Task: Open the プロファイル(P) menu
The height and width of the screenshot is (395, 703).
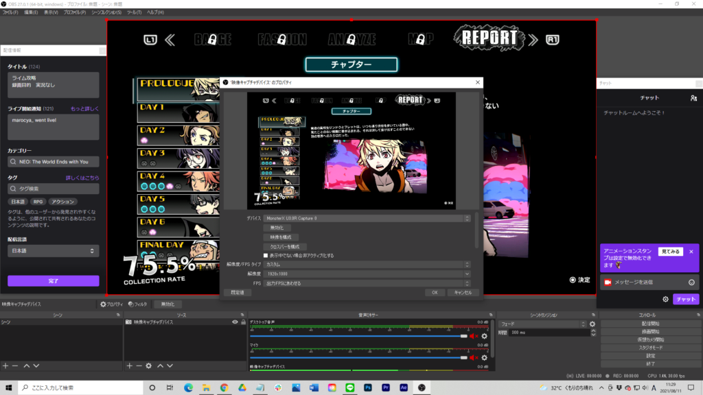Action: pos(74,12)
